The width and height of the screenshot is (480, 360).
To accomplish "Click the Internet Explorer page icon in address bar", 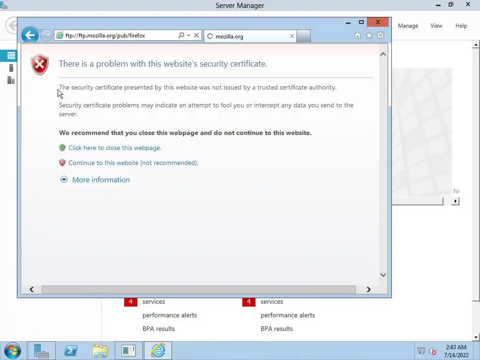I will (x=60, y=36).
